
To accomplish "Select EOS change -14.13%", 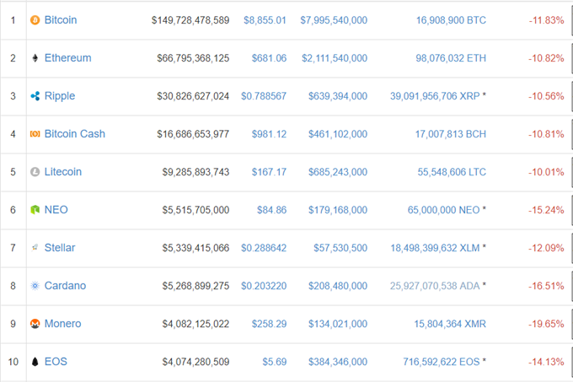I will 546,362.
